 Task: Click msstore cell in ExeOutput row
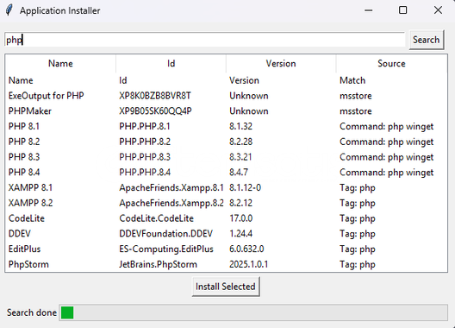356,96
